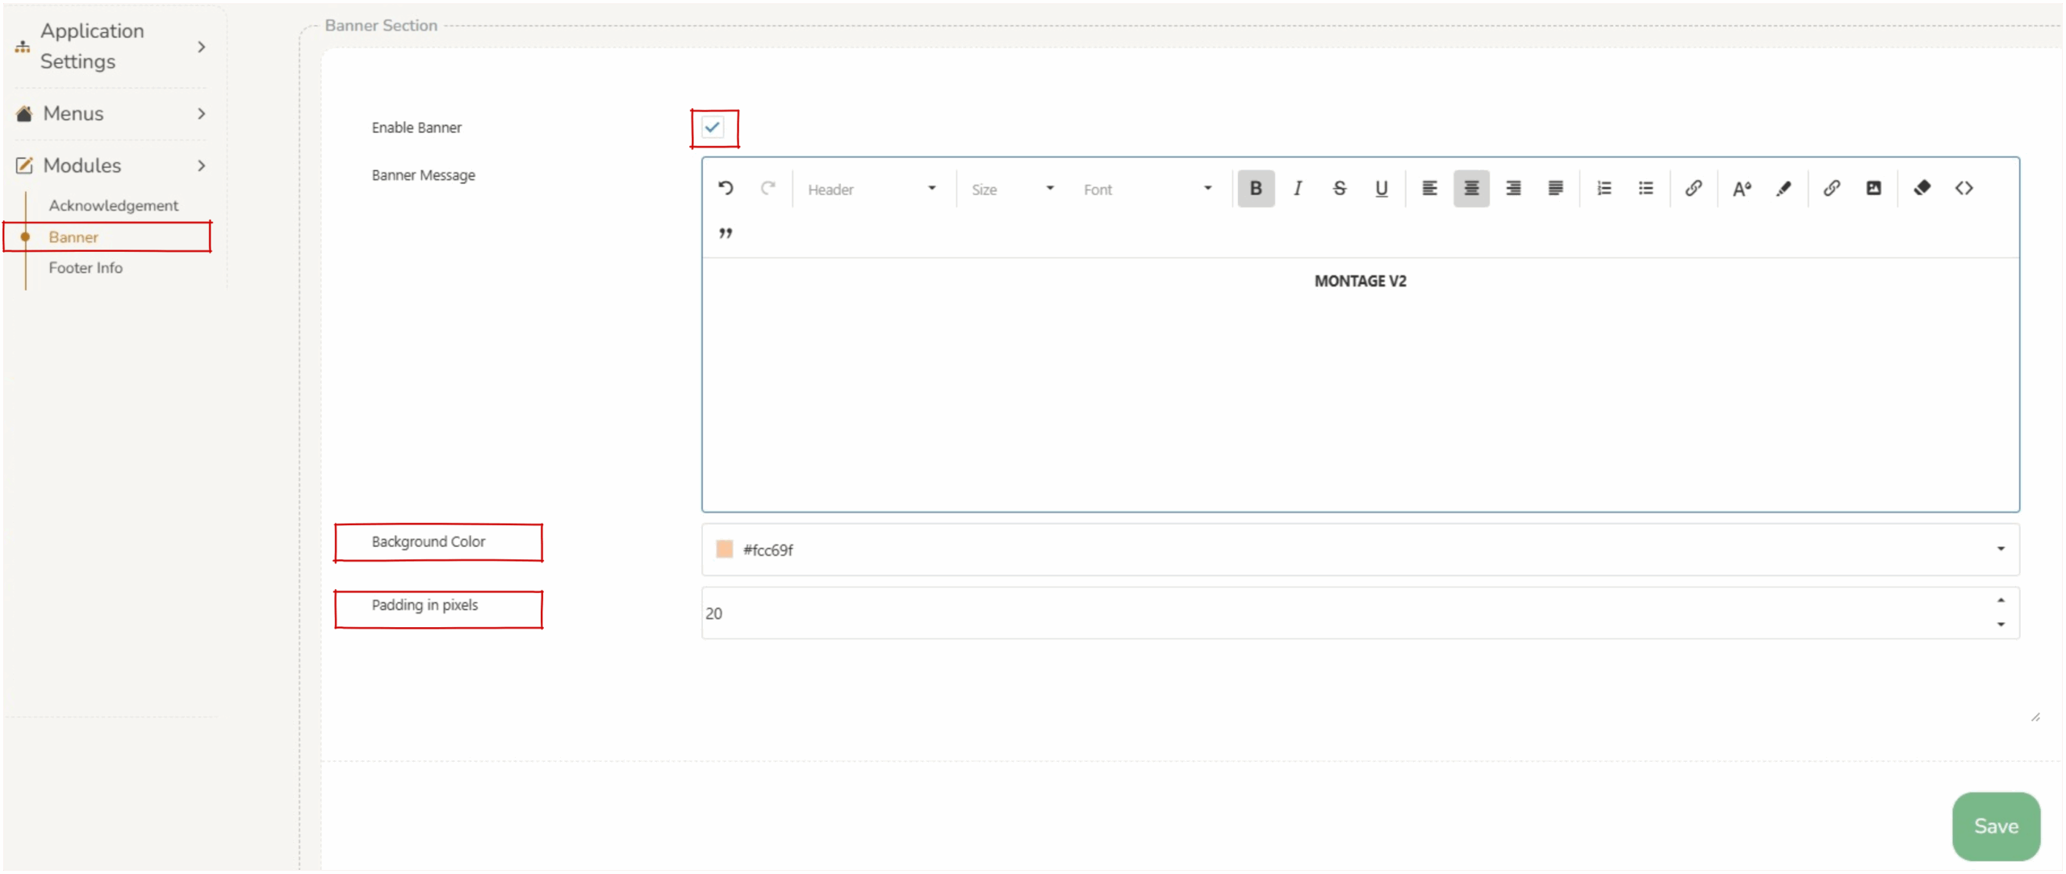Screen dimensions: 2066x874
Task: Open the Header style dropdown
Action: coord(872,189)
